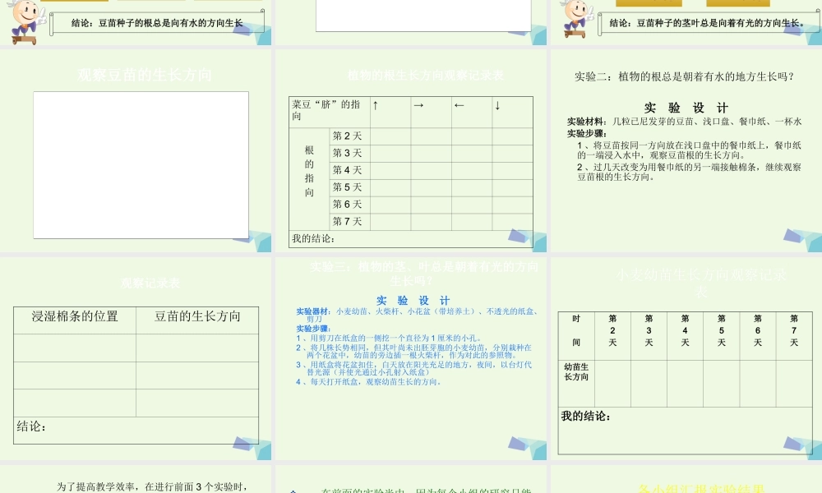Click the blue 实验设计 heading in 实验三 slide
822x493 pixels.
tap(413, 301)
